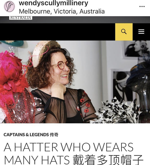
Task: Click the Chinese headline 戴着多顶帽子
Action: (x=108, y=160)
